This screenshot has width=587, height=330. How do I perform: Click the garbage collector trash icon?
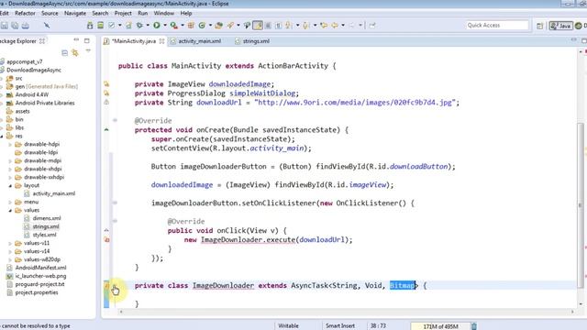pyautogui.click(x=474, y=326)
